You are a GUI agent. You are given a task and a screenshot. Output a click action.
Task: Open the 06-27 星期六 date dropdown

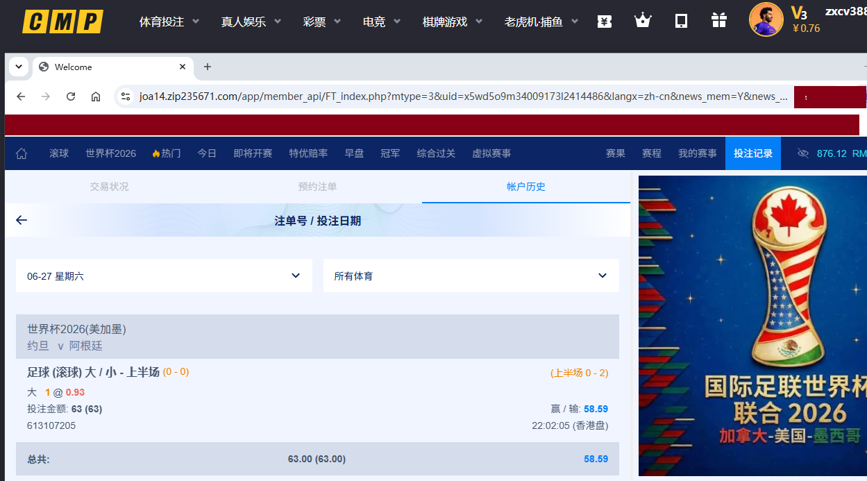click(x=164, y=276)
